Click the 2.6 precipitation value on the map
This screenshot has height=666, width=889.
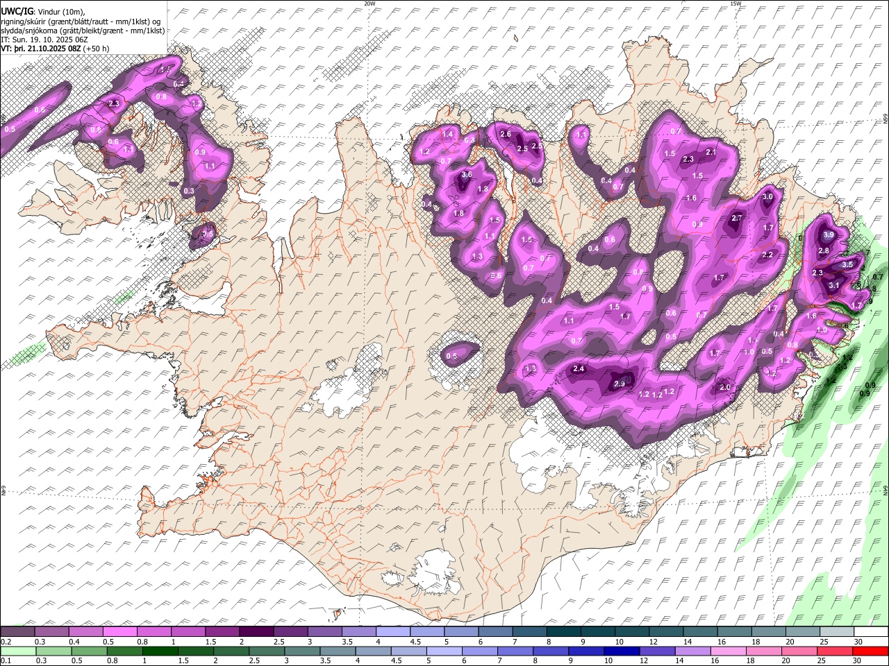coord(506,135)
